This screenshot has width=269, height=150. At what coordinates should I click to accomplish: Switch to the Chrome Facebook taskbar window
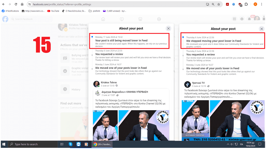[x=102, y=144]
